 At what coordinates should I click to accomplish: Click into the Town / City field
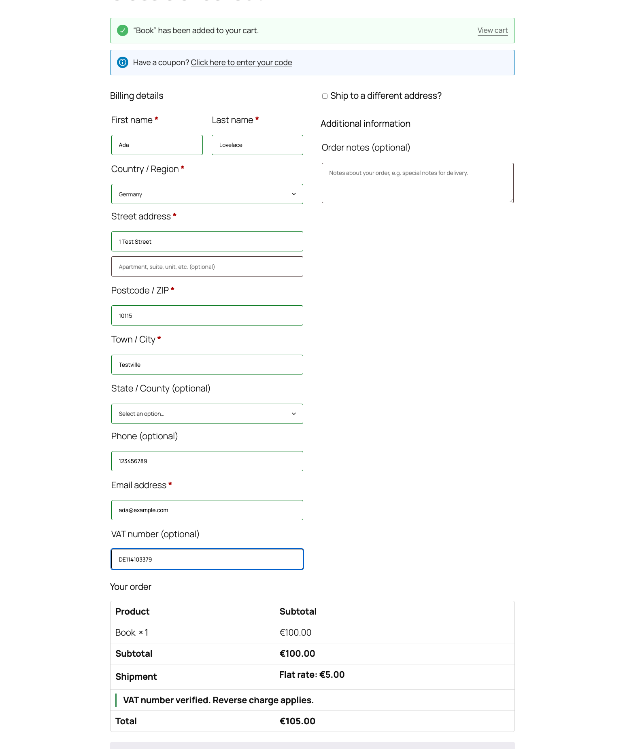[207, 365]
